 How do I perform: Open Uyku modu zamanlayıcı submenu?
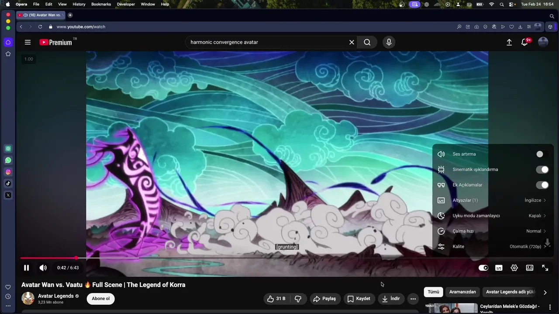click(493, 216)
